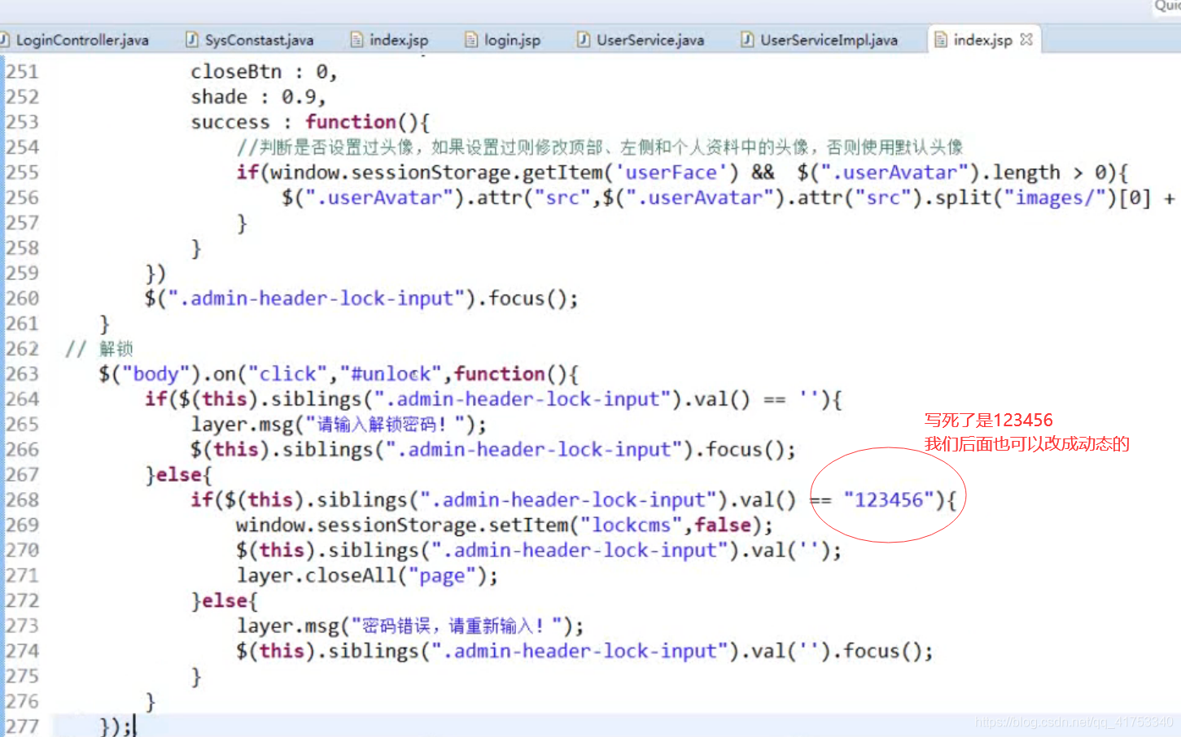1181x737 pixels.
Task: Click "images/" string on line 256
Action: point(1055,198)
